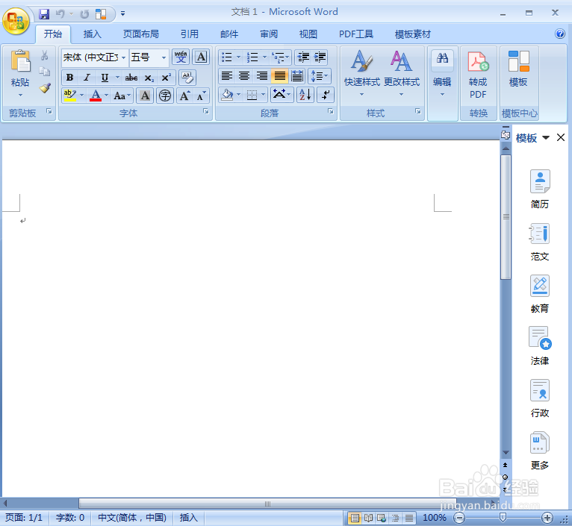Click the 转成PDF convert button
Screen dimensions: 572x526
coord(478,75)
